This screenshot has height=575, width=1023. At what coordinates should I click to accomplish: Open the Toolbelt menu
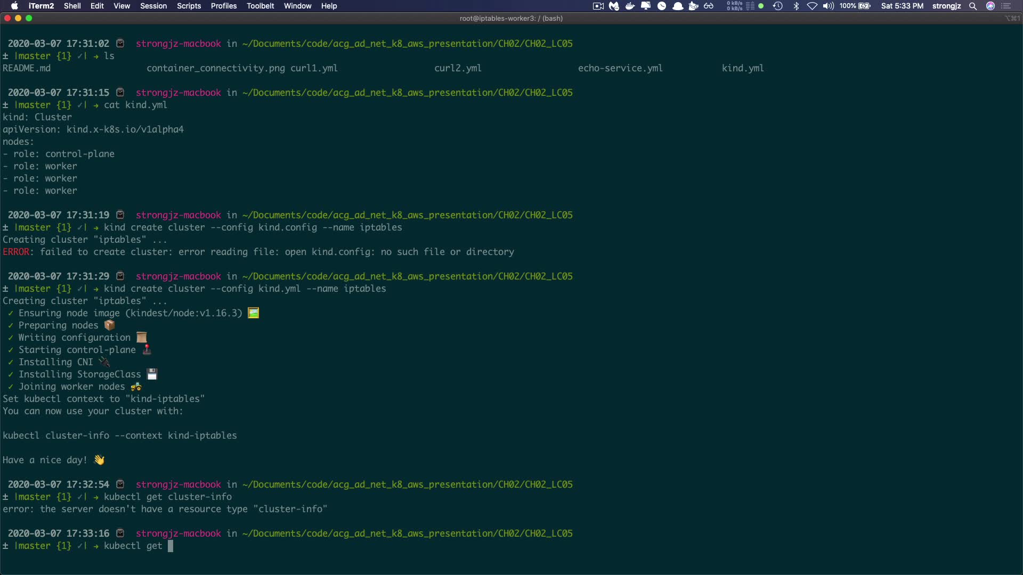(260, 6)
